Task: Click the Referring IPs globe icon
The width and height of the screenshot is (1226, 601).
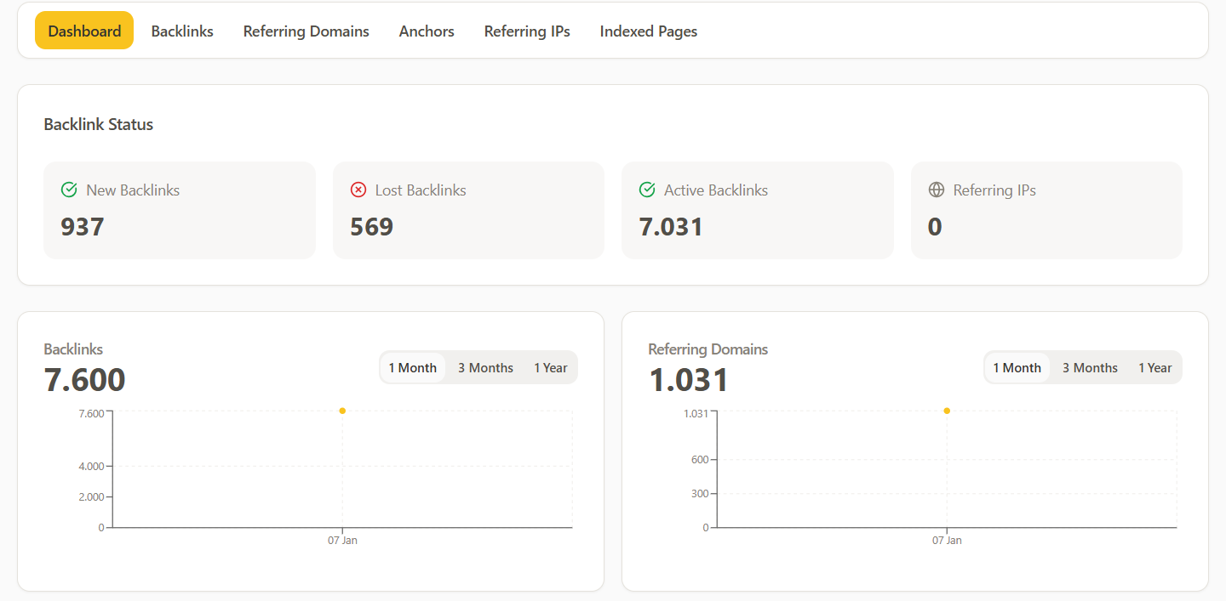Action: [937, 190]
